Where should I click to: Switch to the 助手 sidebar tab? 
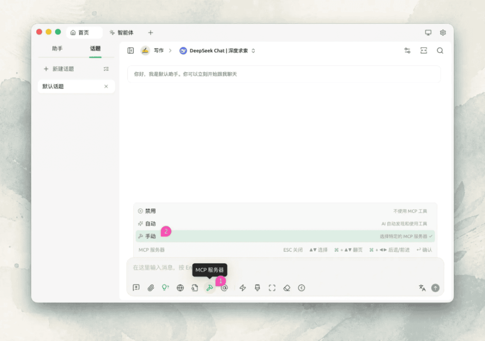point(57,48)
